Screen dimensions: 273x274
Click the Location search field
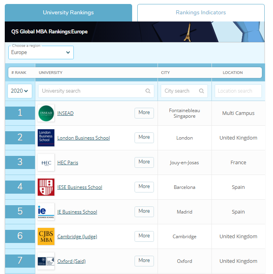[x=238, y=91]
